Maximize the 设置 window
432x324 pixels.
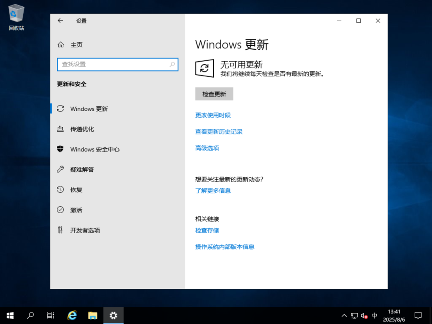click(358, 21)
